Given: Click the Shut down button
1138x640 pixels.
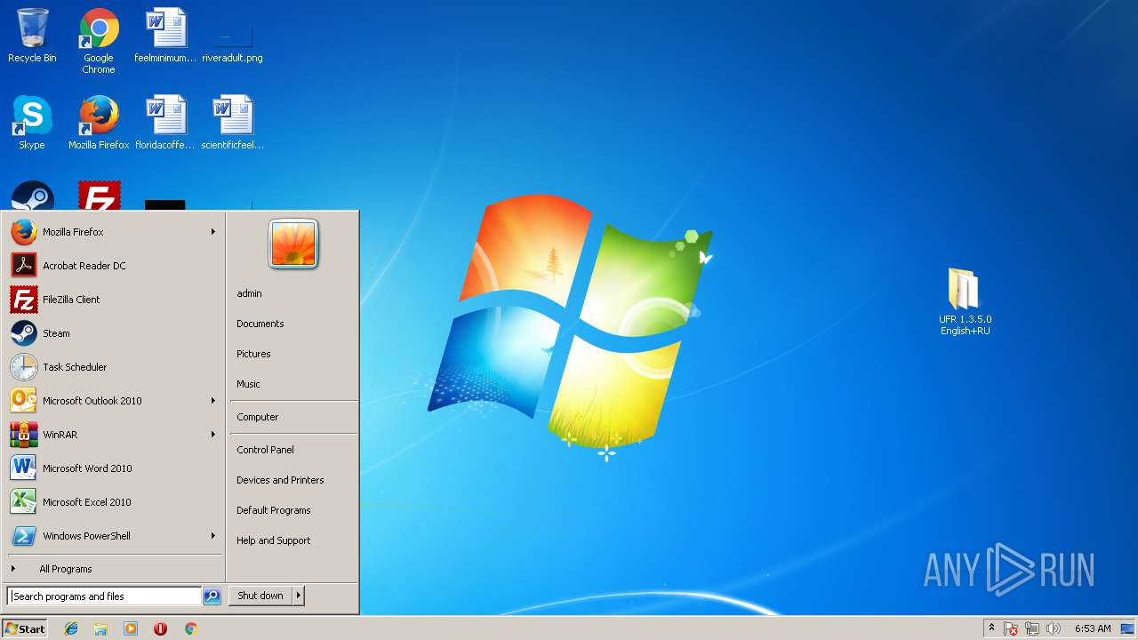Looking at the screenshot, I should click(x=260, y=596).
